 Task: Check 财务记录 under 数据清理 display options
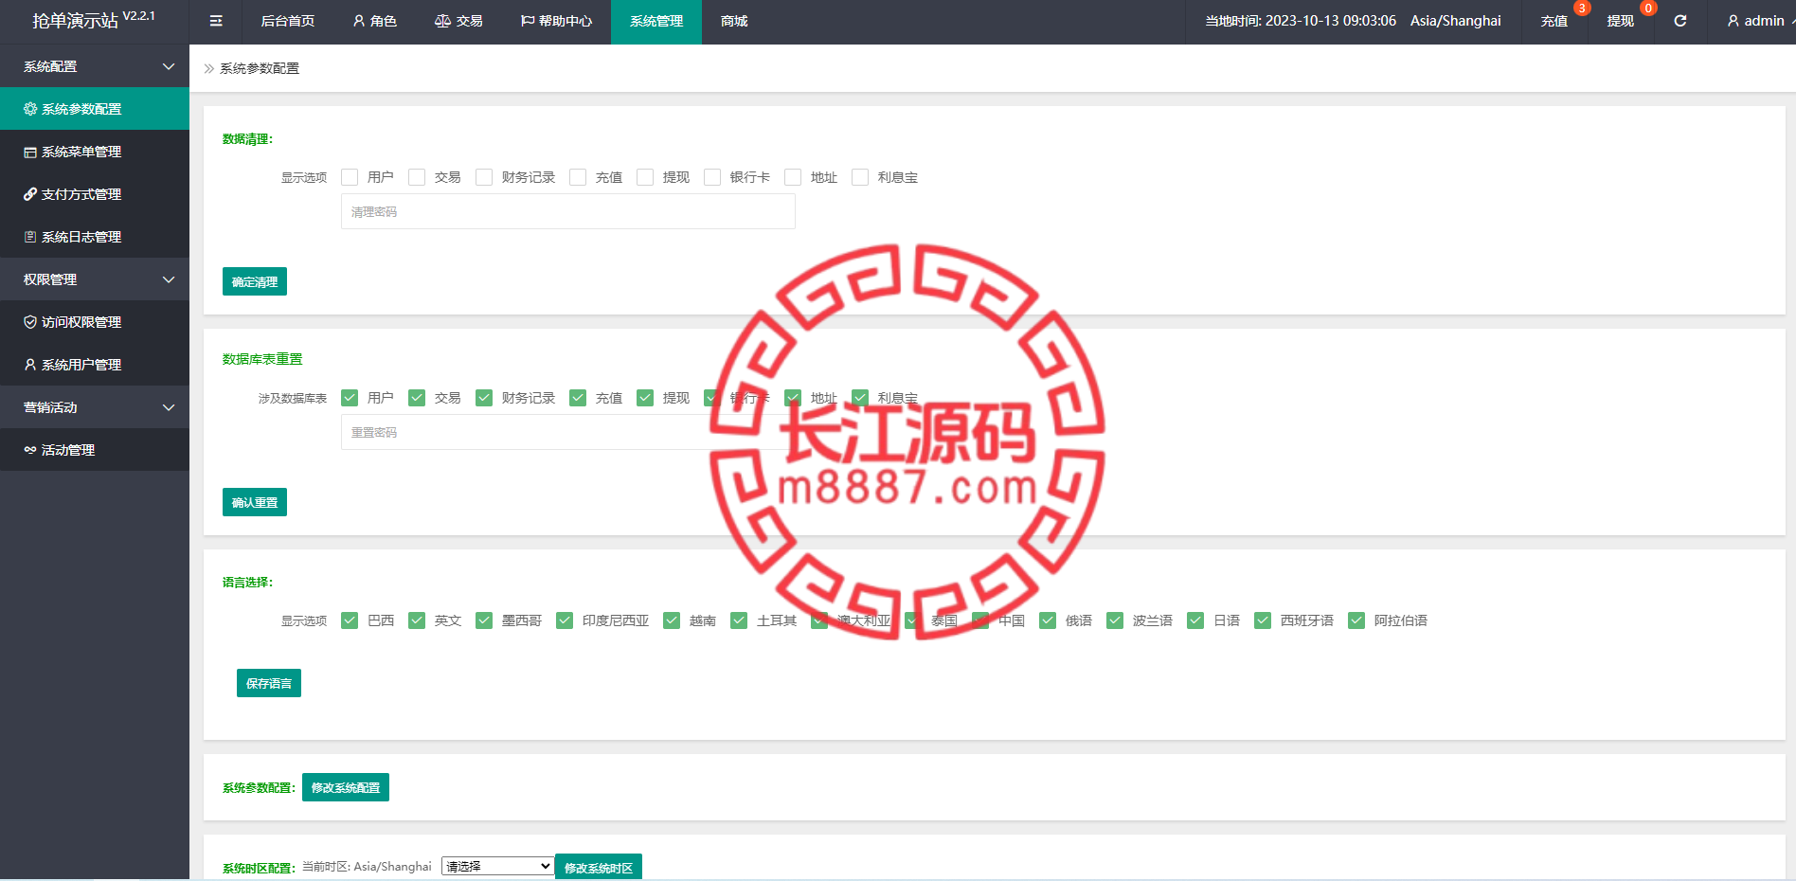point(484,177)
